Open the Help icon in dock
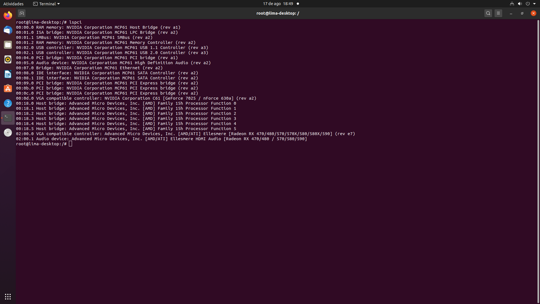540x304 pixels. (8, 103)
